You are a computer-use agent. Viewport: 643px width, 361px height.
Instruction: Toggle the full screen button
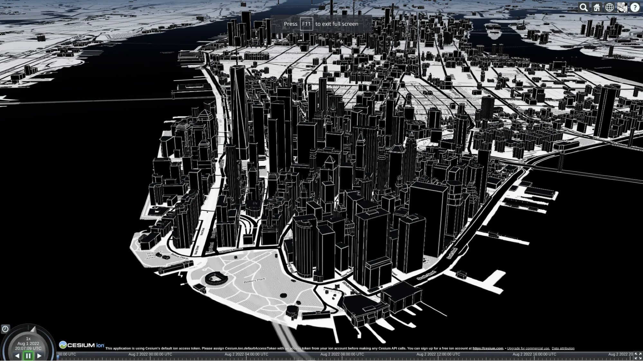[638, 356]
